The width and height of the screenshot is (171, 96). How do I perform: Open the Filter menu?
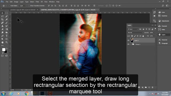[x=37, y=2]
